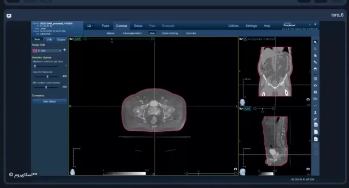Open the VOIs panel tab
Image resolution: width=349 pixels, height=188 pixels.
pyautogui.click(x=49, y=40)
